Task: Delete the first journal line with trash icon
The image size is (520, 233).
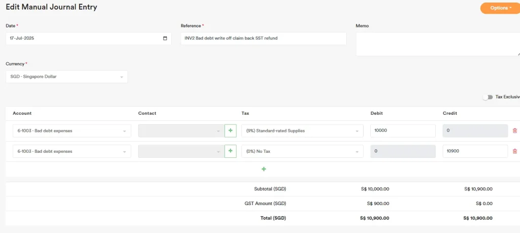Action: (514, 131)
